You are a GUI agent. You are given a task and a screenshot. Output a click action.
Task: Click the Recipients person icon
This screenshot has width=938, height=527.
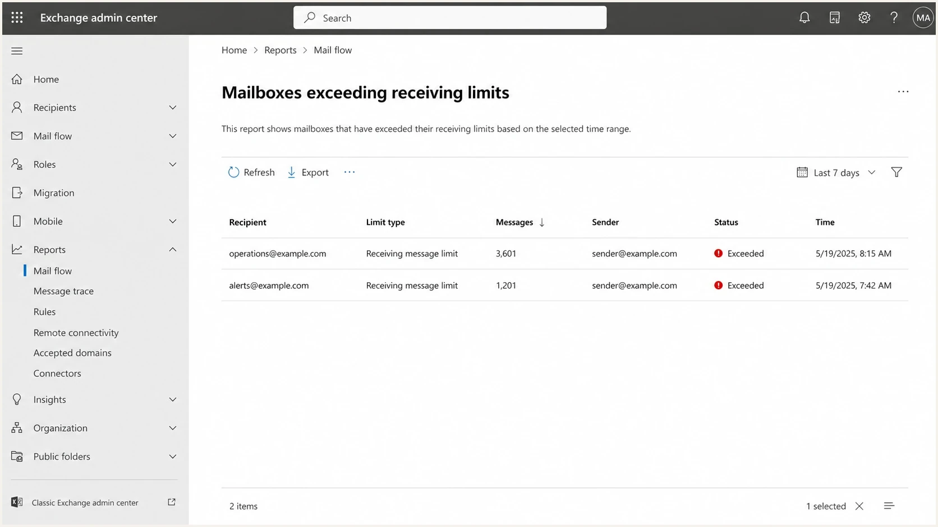pos(17,107)
